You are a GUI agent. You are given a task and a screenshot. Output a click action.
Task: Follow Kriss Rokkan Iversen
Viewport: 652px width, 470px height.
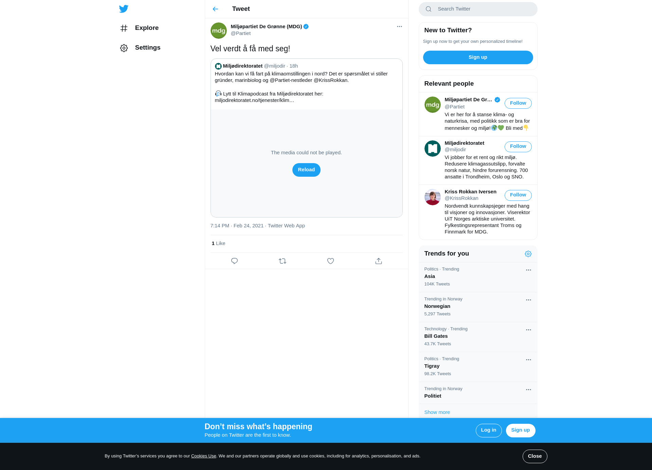tap(518, 195)
